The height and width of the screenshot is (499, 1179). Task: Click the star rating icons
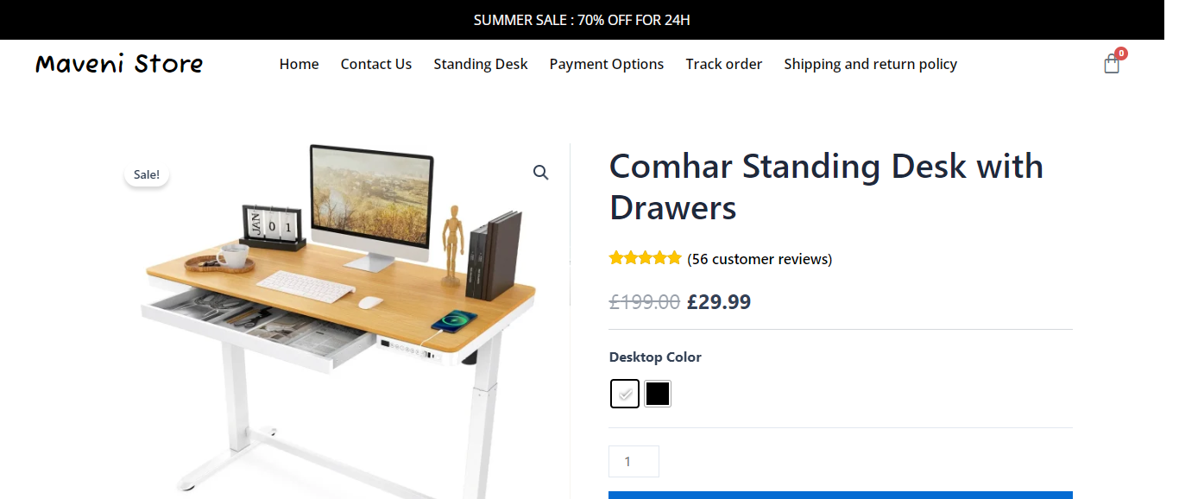(x=645, y=257)
